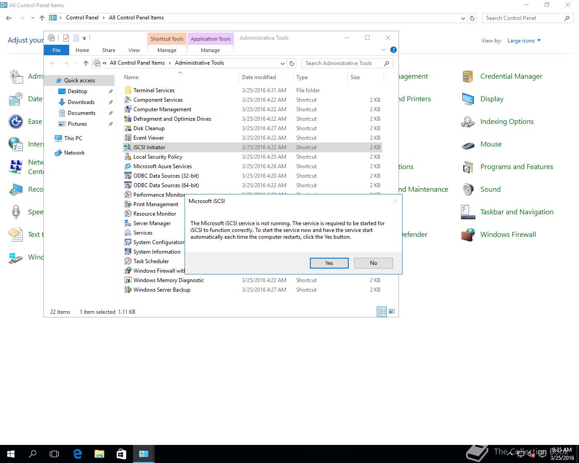Open Taskbar and Navigation settings

[x=517, y=212]
